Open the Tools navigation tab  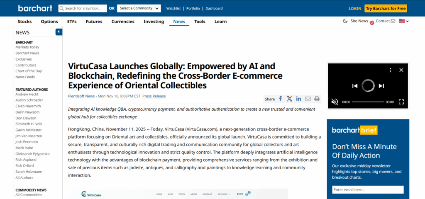pos(200,22)
